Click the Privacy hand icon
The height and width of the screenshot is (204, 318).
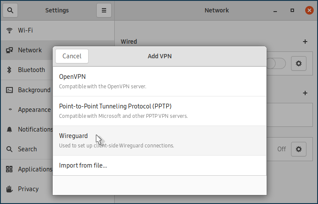(x=9, y=189)
